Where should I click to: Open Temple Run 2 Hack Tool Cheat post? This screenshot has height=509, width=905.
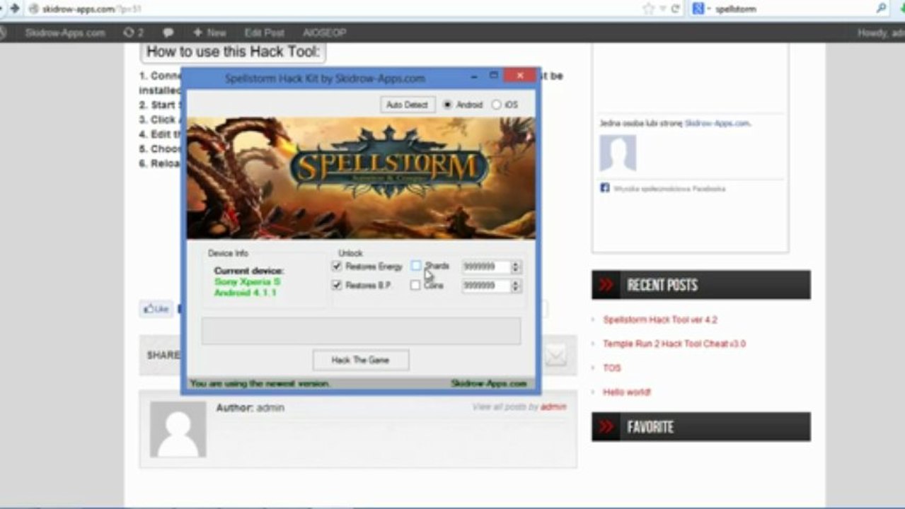[x=674, y=344]
